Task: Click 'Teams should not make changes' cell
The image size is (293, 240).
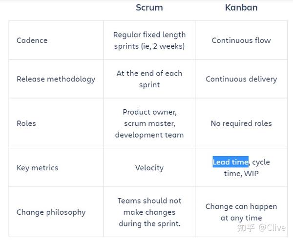Action: pyautogui.click(x=149, y=212)
